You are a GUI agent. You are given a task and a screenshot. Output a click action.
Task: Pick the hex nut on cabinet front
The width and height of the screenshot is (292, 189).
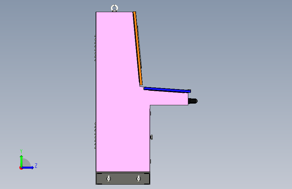point(152,137)
